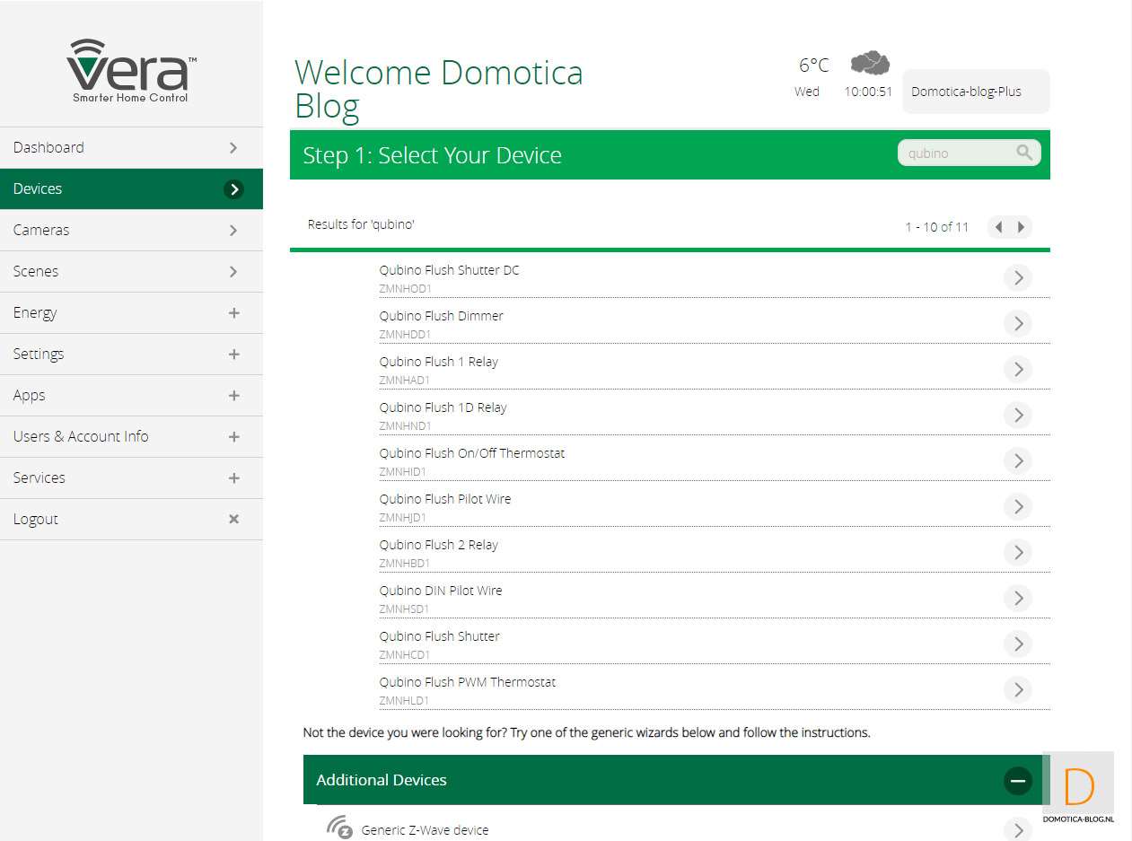The height and width of the screenshot is (841, 1132).
Task: Click the search magnifier icon
Action: coord(1024,153)
